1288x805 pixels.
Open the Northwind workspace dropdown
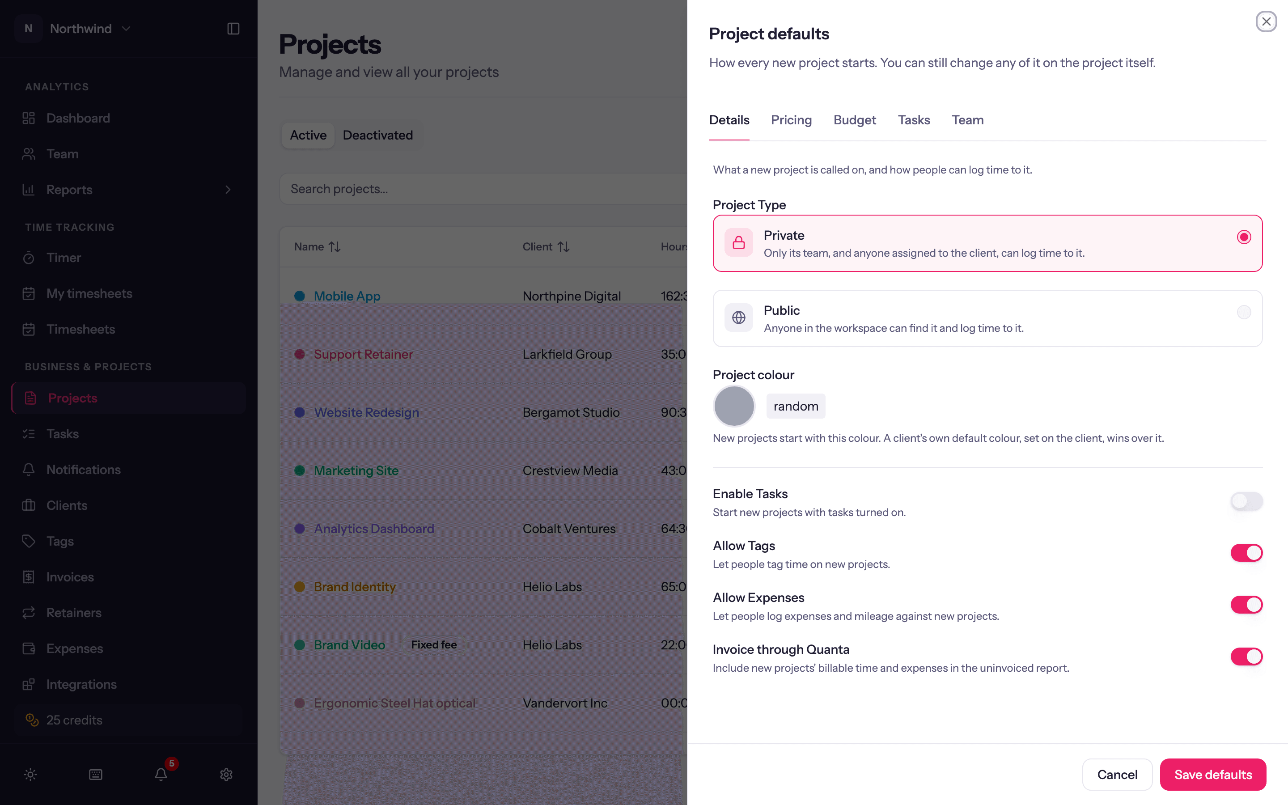pyautogui.click(x=73, y=29)
